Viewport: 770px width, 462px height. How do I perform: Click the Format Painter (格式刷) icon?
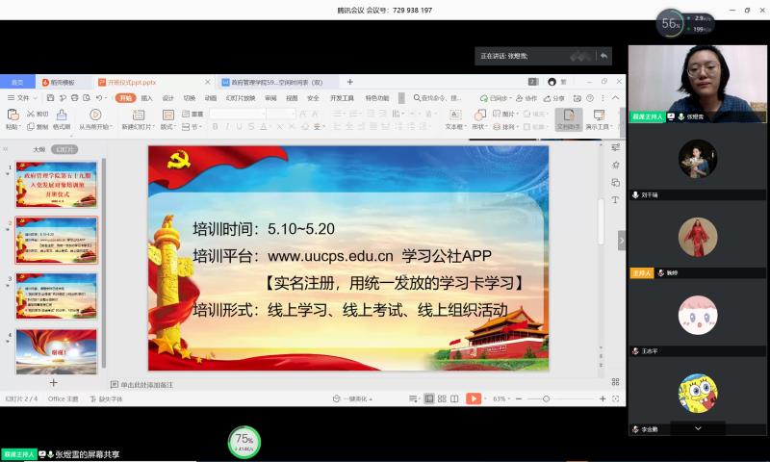[x=61, y=115]
